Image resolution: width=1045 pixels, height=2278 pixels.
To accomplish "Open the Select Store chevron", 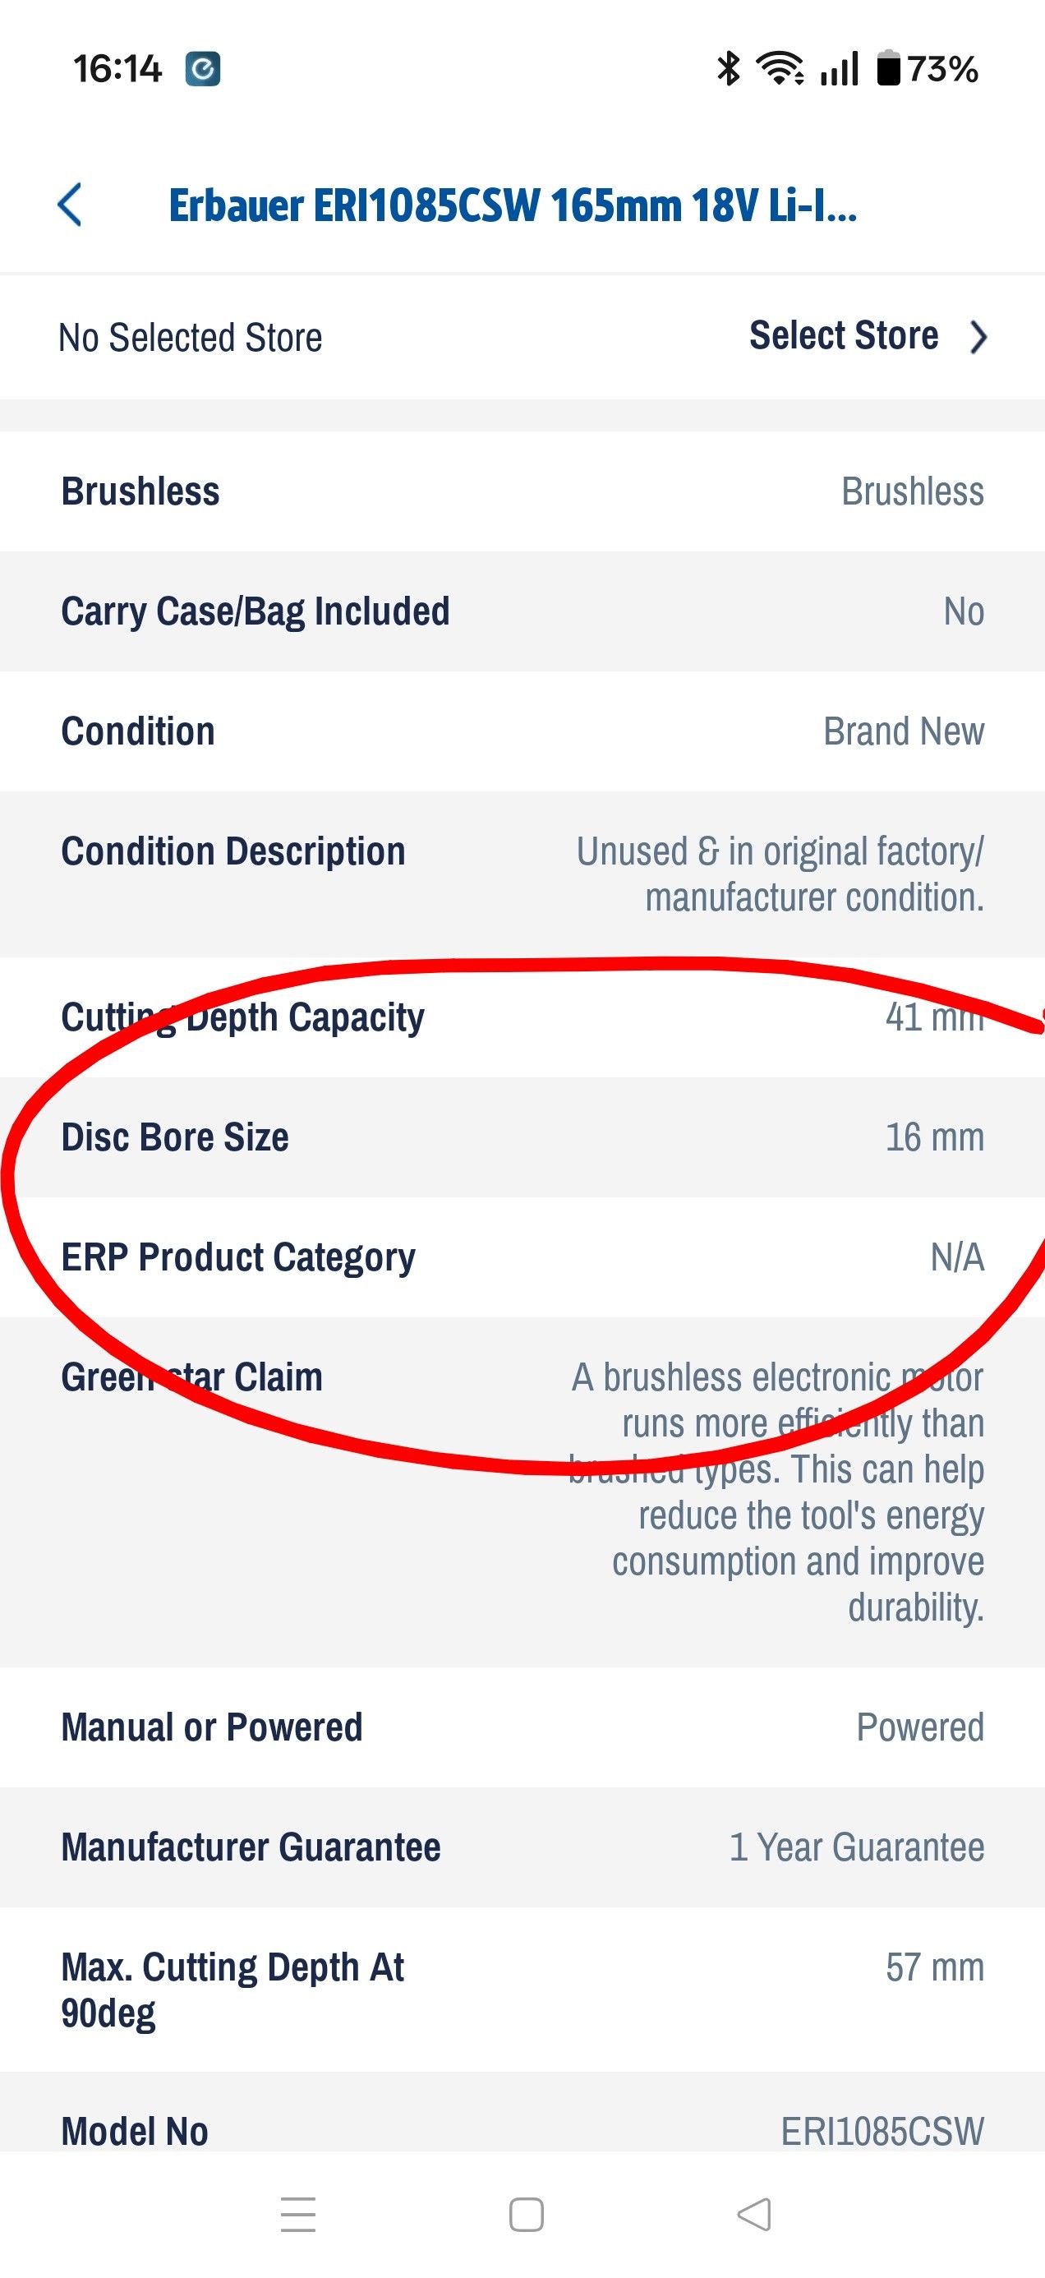I will [978, 337].
